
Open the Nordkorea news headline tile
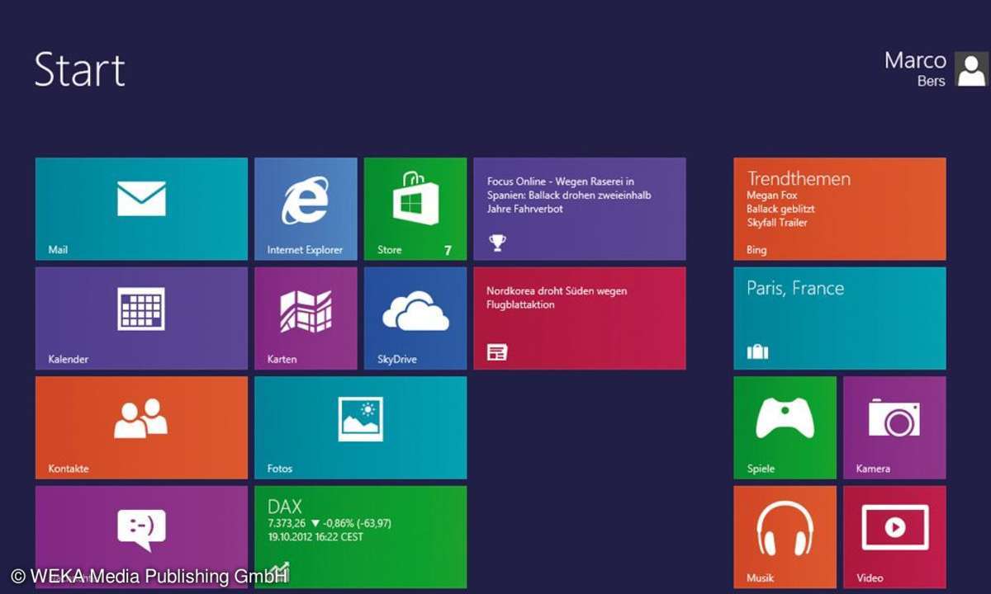[579, 318]
